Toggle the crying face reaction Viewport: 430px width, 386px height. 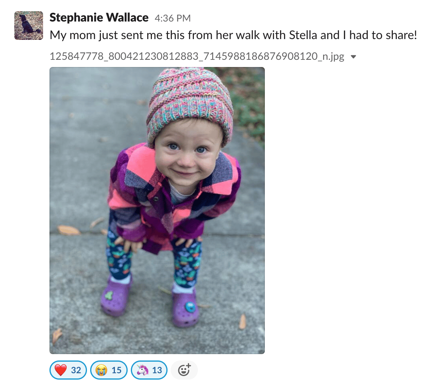tap(108, 370)
